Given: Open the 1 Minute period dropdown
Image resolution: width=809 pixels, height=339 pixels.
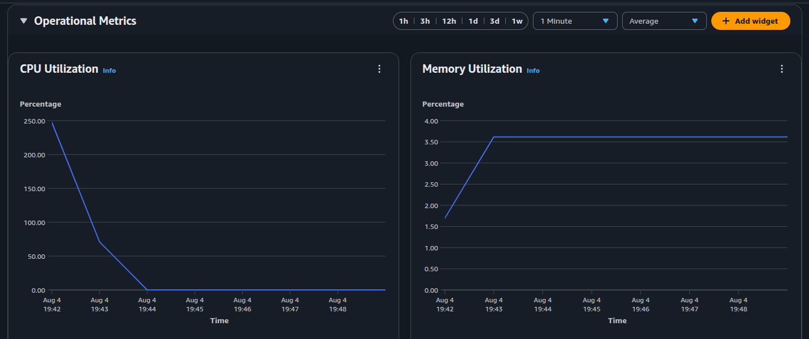Looking at the screenshot, I should coord(575,21).
